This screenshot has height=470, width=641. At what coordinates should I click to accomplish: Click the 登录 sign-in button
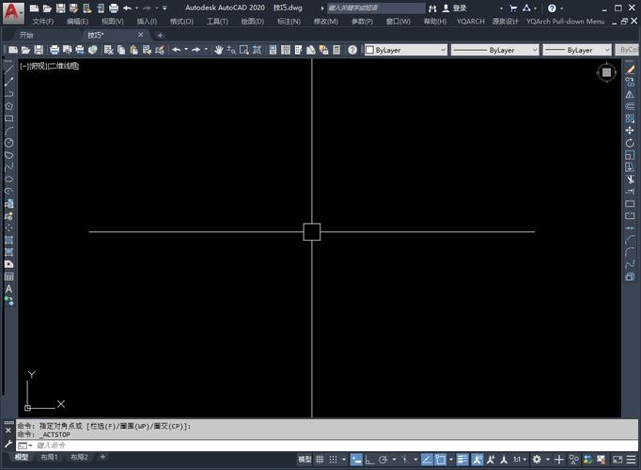tap(461, 8)
